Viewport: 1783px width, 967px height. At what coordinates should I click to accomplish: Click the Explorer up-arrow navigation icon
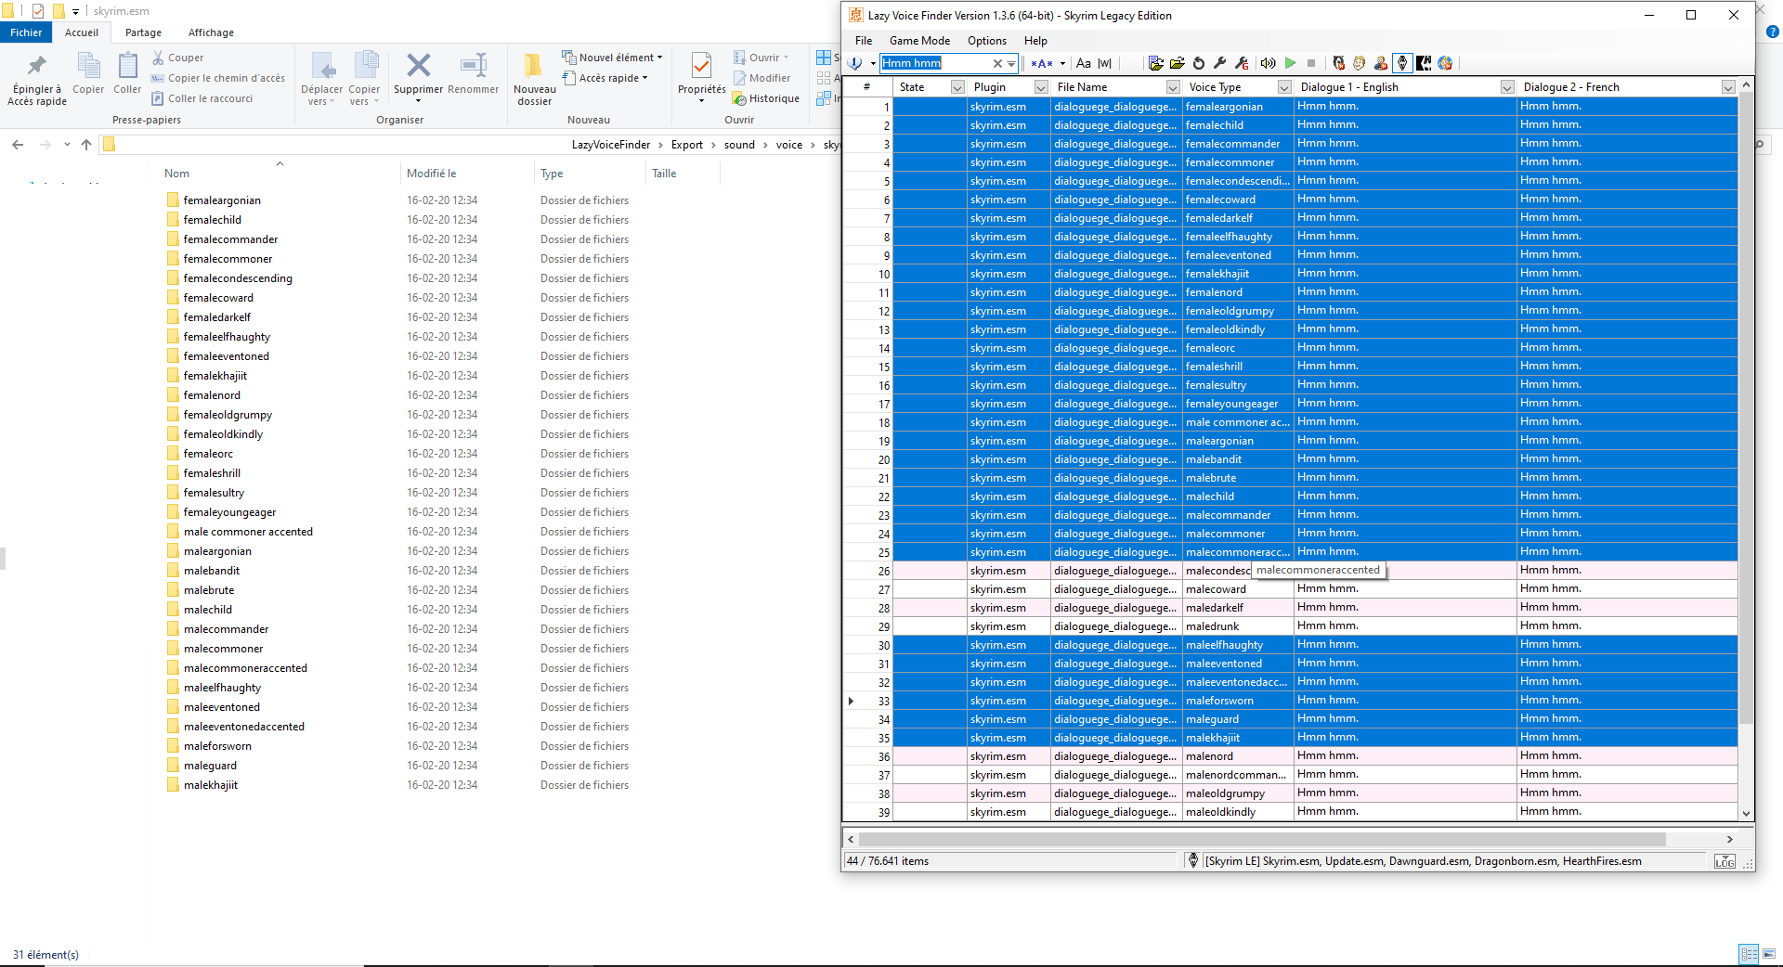(x=86, y=145)
